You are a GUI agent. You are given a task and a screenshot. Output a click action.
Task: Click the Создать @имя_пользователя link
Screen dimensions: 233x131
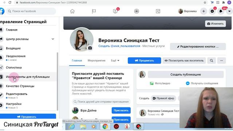click(x=119, y=46)
